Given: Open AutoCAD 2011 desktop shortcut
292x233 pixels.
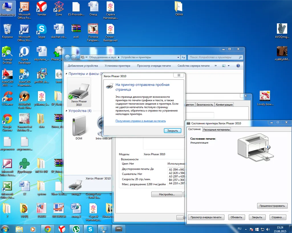Looking at the screenshot, I should click(7, 77).
